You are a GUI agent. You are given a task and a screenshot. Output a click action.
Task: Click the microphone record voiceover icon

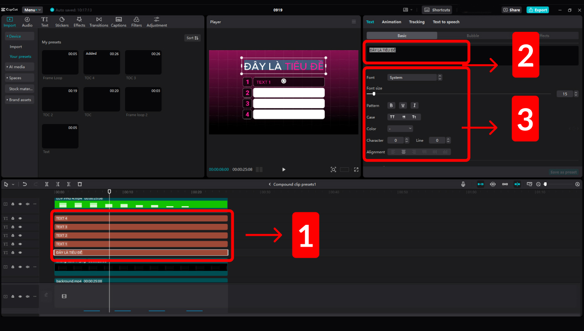point(463,184)
